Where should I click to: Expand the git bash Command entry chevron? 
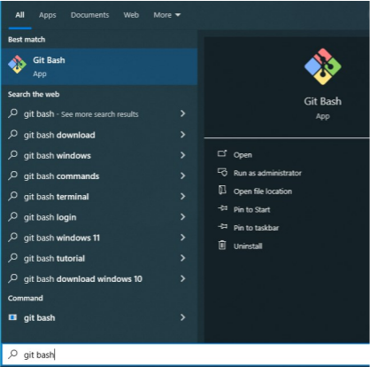click(182, 317)
